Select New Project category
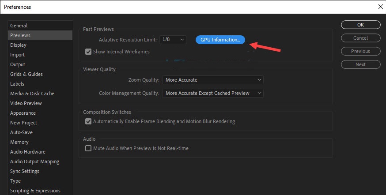 coord(40,123)
